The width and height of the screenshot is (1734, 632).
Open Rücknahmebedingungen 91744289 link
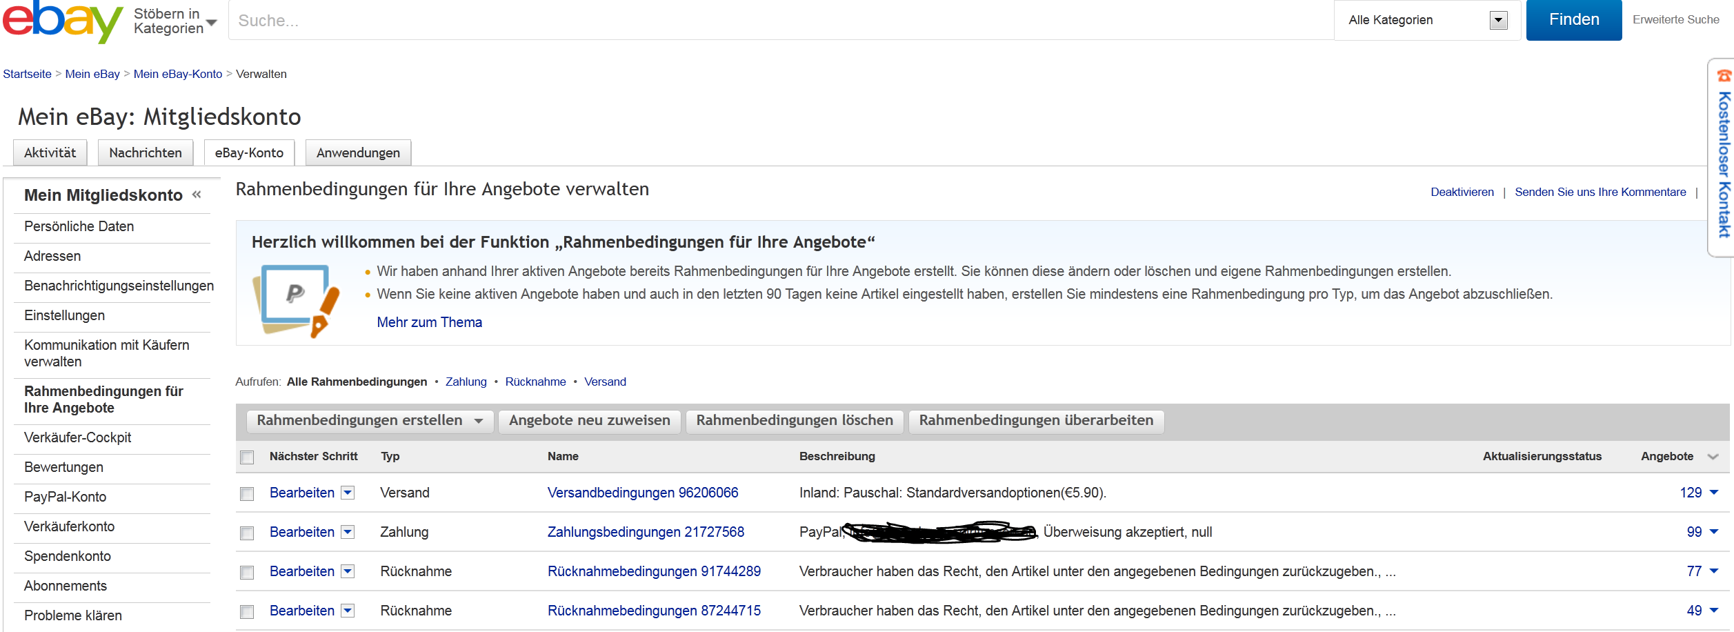click(x=654, y=571)
